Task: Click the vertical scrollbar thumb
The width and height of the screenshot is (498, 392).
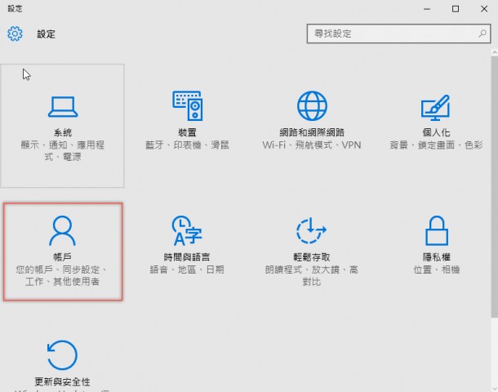Action: (x=495, y=187)
